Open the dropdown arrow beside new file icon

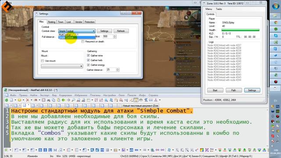coord(15,100)
